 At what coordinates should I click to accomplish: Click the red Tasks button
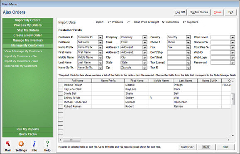[218, 12]
